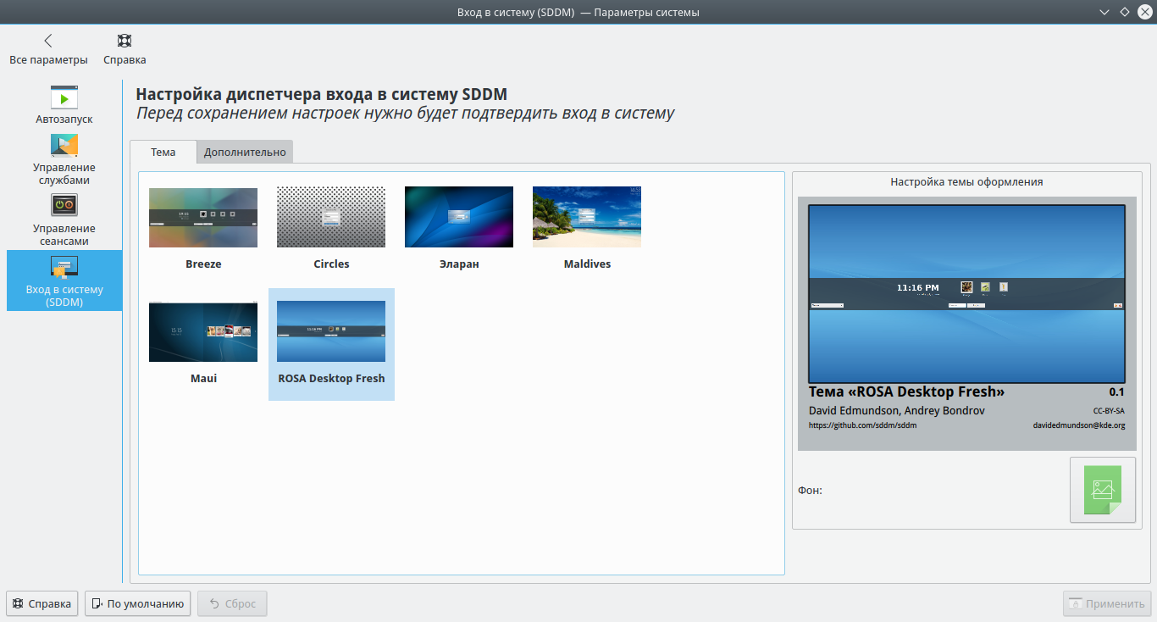This screenshot has height=622, width=1157.
Task: Switch to the Дополнительно tab
Action: (x=245, y=153)
